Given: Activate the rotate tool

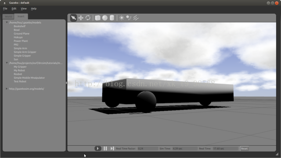Looking at the screenshot, I should pos(88,18).
